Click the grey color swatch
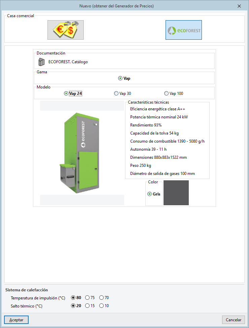249x328 pixels. coord(176,193)
